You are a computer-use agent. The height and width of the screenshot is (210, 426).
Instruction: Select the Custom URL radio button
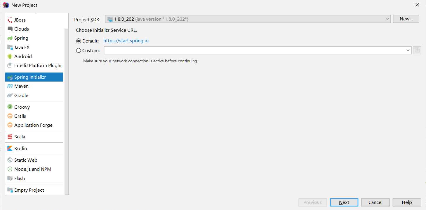coord(78,50)
